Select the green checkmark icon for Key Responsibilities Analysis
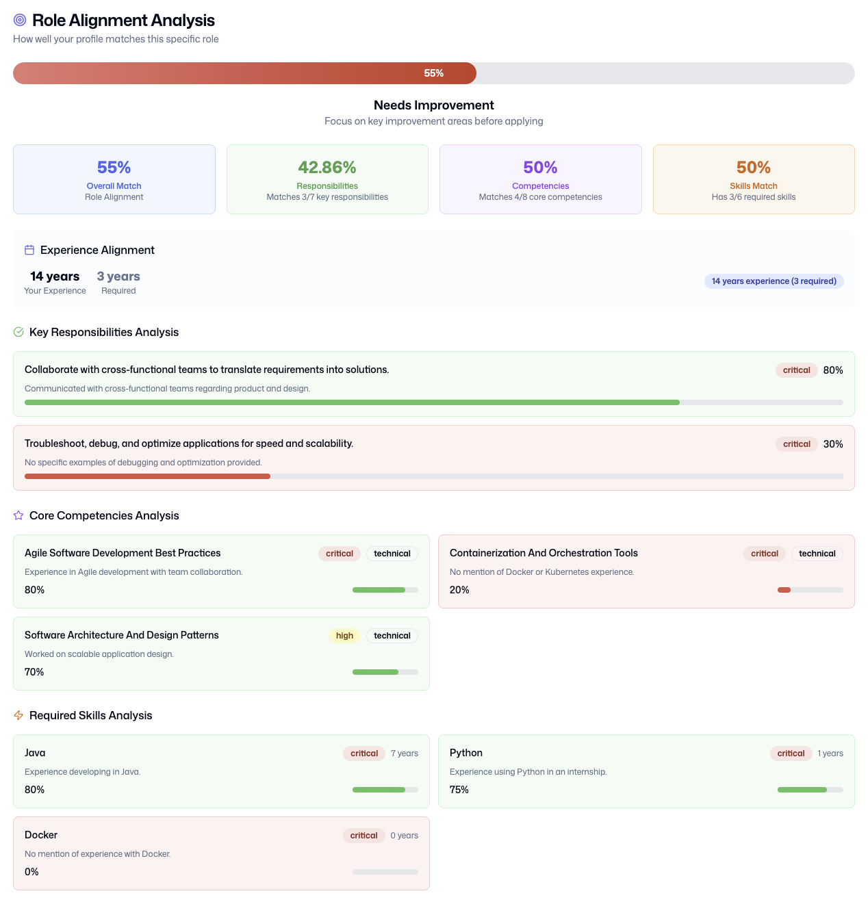Screen dimensions: 868x902 point(18,332)
